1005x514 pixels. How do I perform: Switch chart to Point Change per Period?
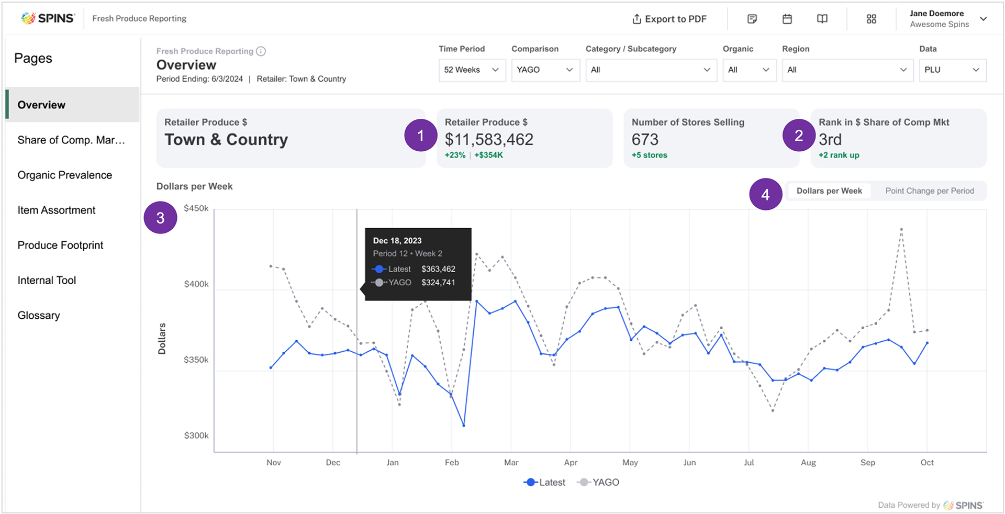(x=929, y=191)
